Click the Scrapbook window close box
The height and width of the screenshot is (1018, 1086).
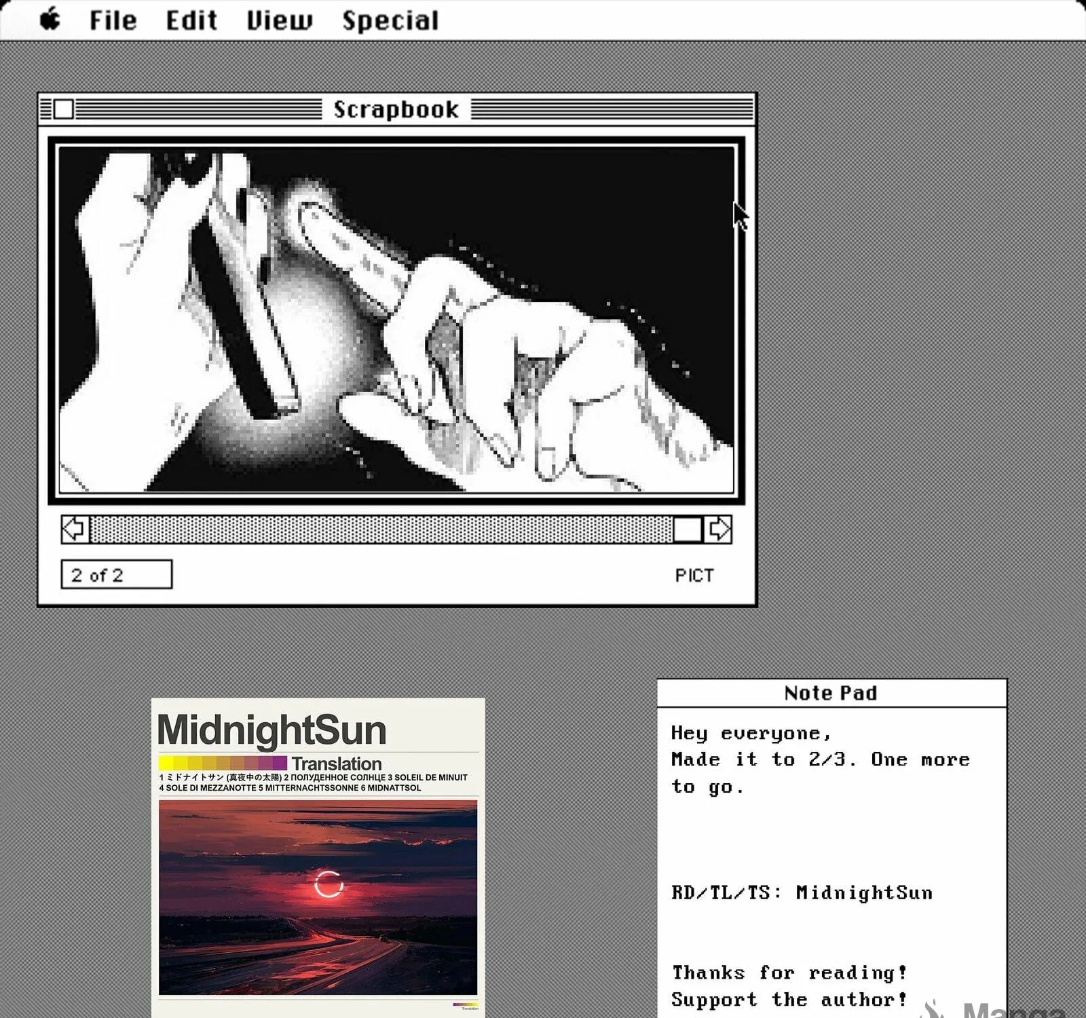[x=64, y=109]
